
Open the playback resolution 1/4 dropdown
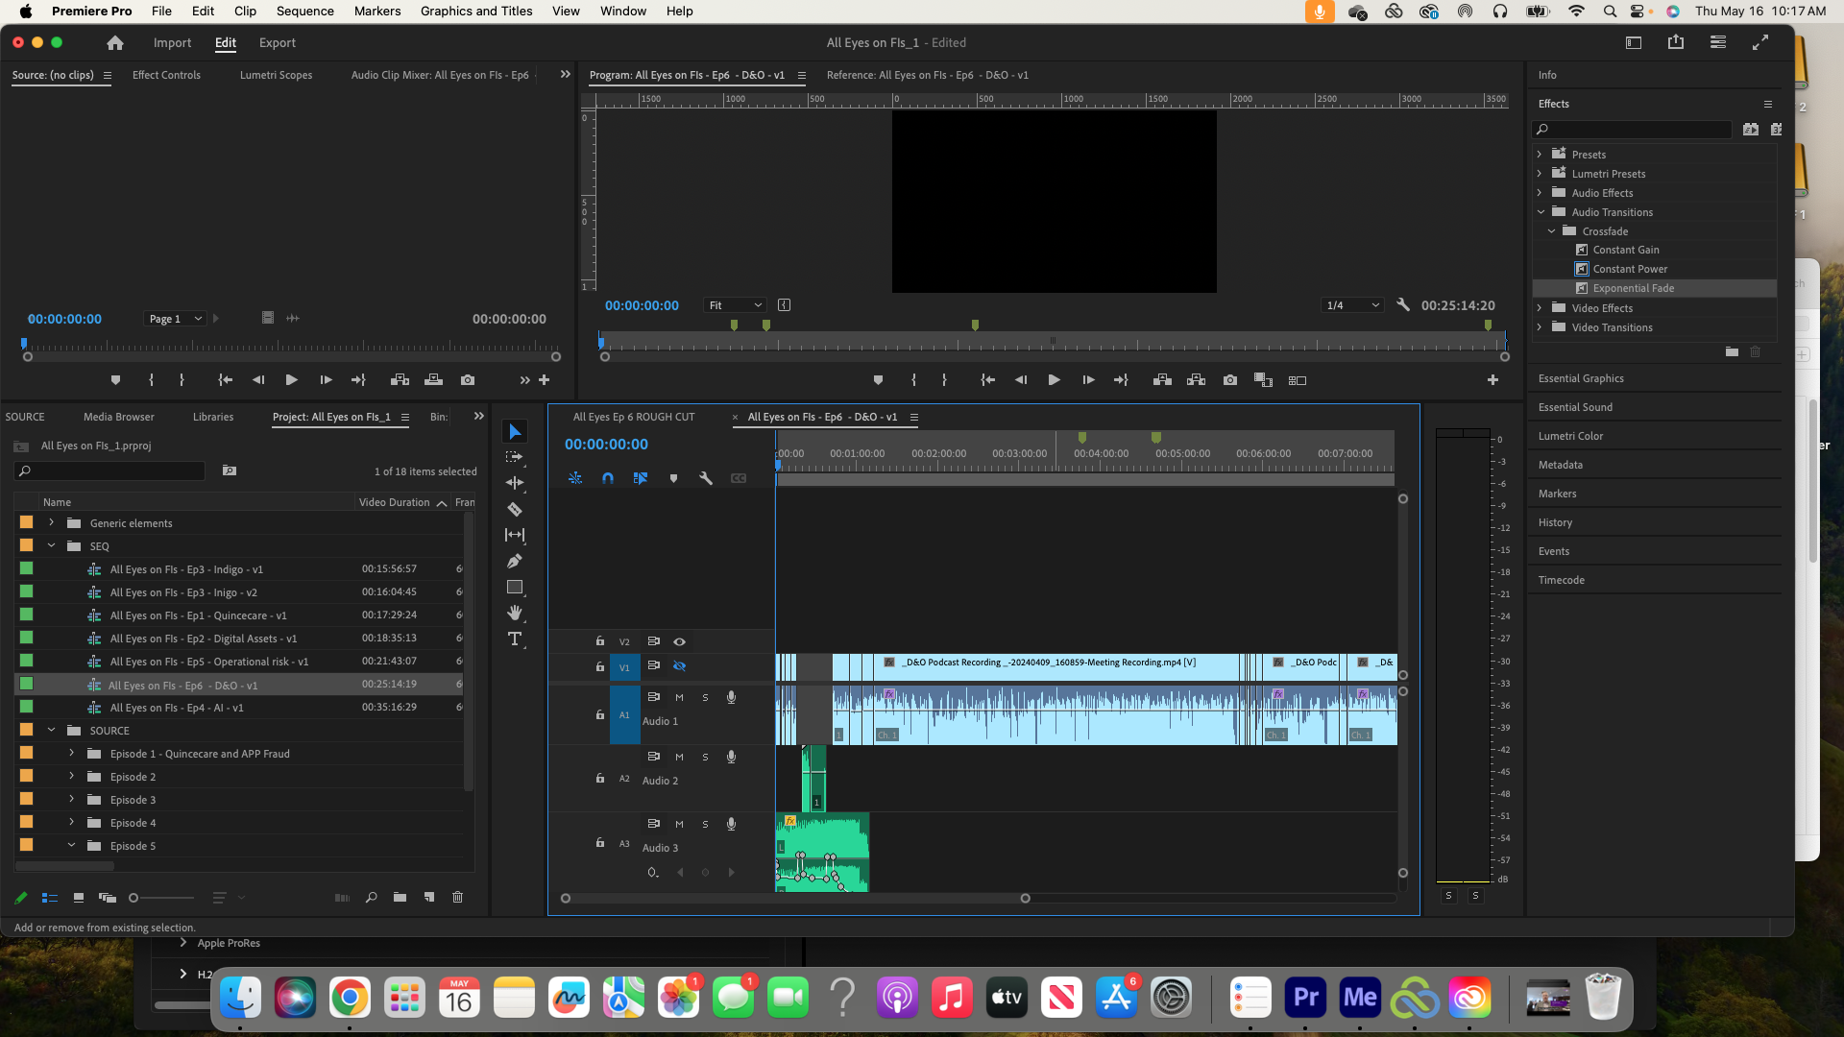click(x=1352, y=304)
